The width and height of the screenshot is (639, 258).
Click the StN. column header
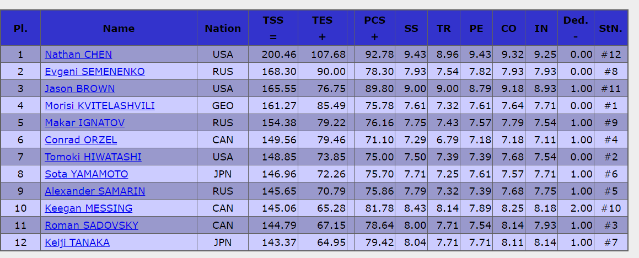(x=610, y=28)
